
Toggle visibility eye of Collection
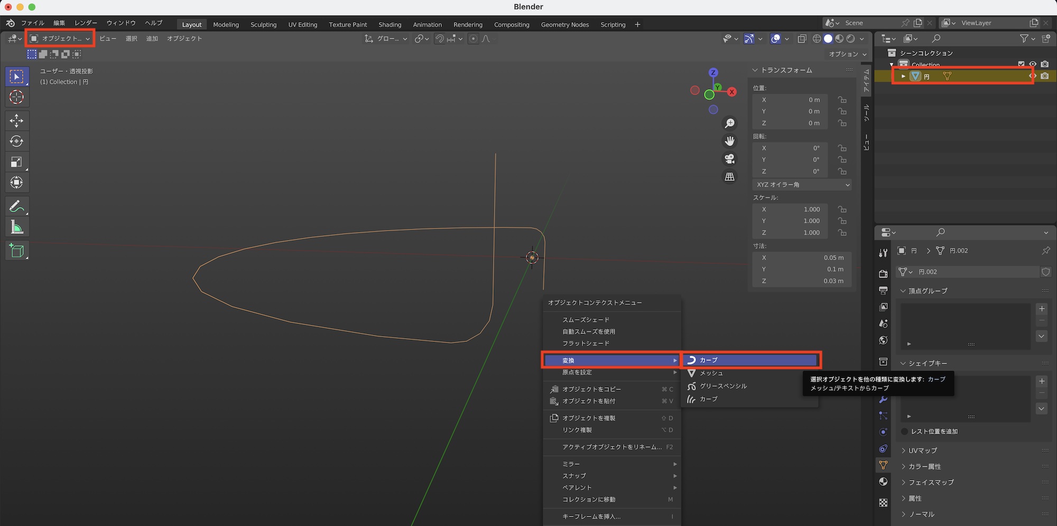pyautogui.click(x=1033, y=64)
